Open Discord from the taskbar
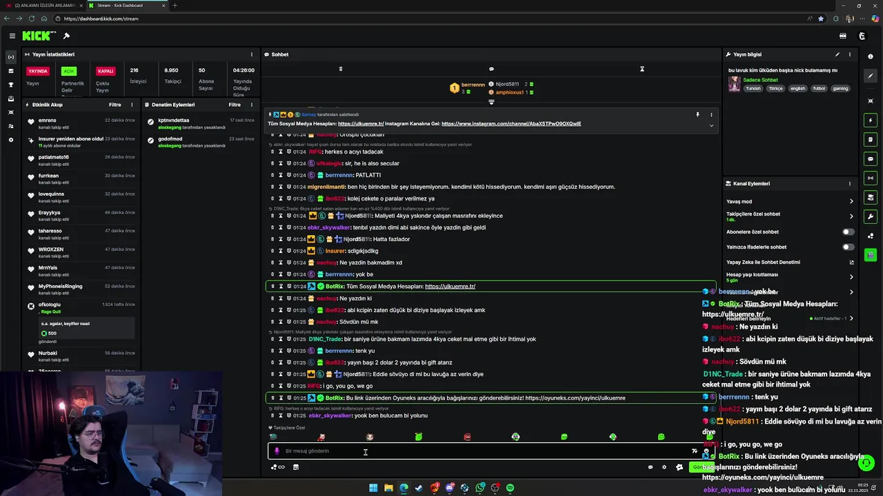 click(449, 488)
